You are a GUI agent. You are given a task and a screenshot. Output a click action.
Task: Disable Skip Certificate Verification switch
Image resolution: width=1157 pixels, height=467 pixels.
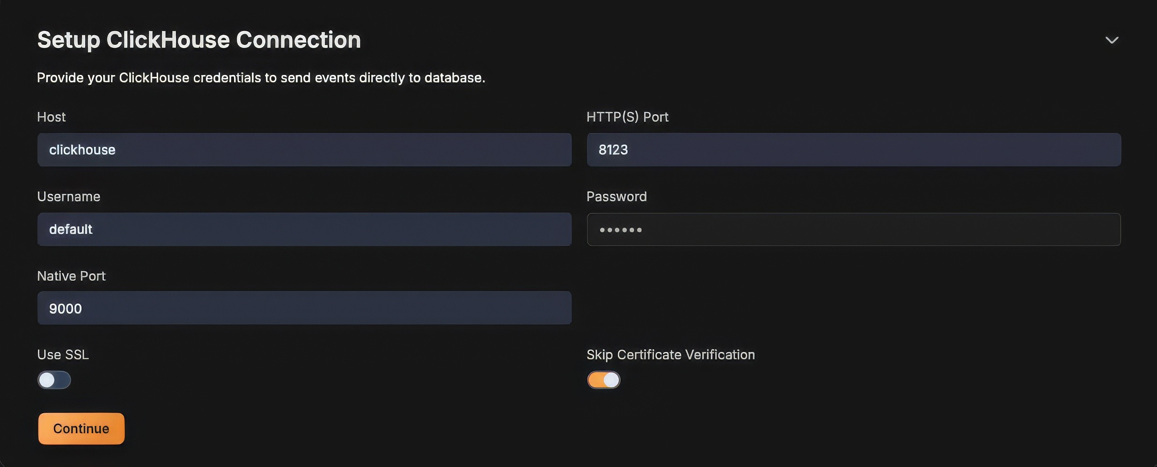[604, 380]
